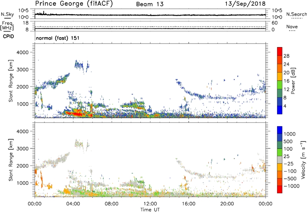Viewport: 307px width, 212px height.
Task: Click the blue echo cluster above 3000 km in the power panel
Action: pyautogui.click(x=82, y=66)
